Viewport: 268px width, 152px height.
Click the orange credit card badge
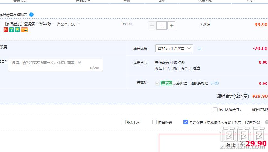24,30
